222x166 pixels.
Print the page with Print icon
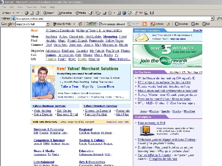(x=105, y=13)
